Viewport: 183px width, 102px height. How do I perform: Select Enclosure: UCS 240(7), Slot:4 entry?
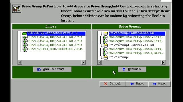point(135,53)
